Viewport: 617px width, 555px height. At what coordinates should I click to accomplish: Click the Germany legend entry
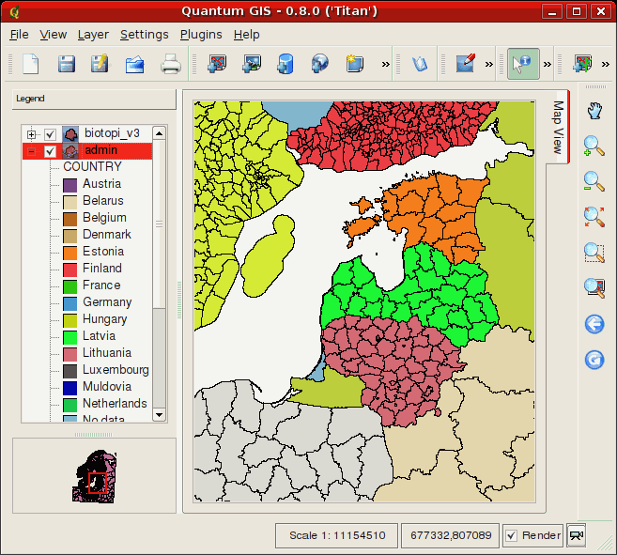[x=107, y=302]
